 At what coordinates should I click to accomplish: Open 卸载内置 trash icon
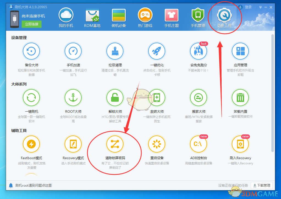(240, 98)
